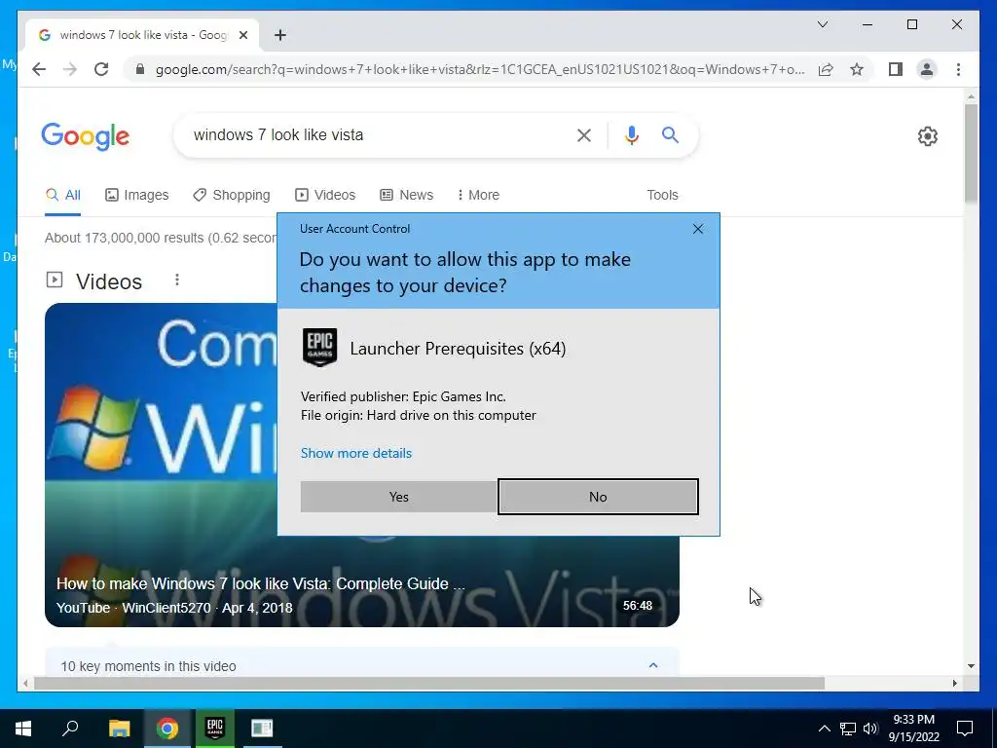Click the vertical scrollbar thumb in Chrome
Screen dimensions: 997x748
point(971,153)
